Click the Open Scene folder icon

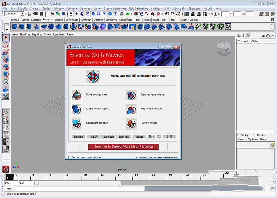[x=36, y=13]
